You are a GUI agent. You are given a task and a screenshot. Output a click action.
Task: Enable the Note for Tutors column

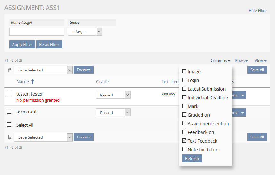(185, 149)
